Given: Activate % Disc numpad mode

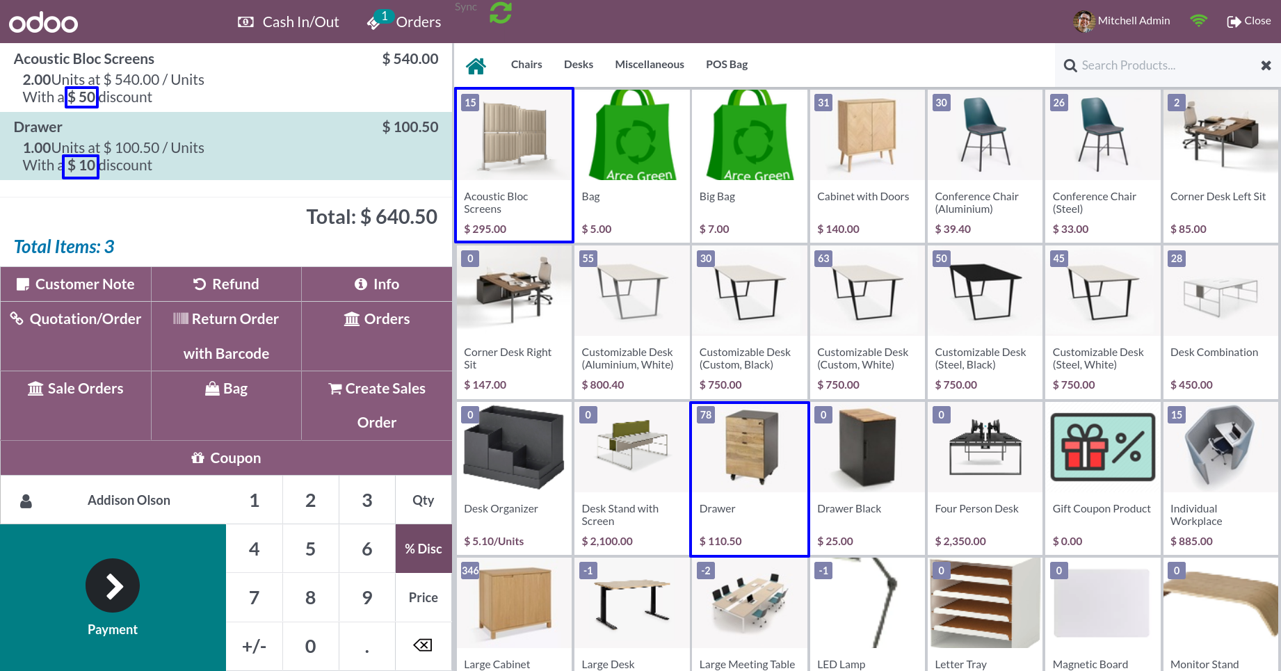Looking at the screenshot, I should 423,549.
